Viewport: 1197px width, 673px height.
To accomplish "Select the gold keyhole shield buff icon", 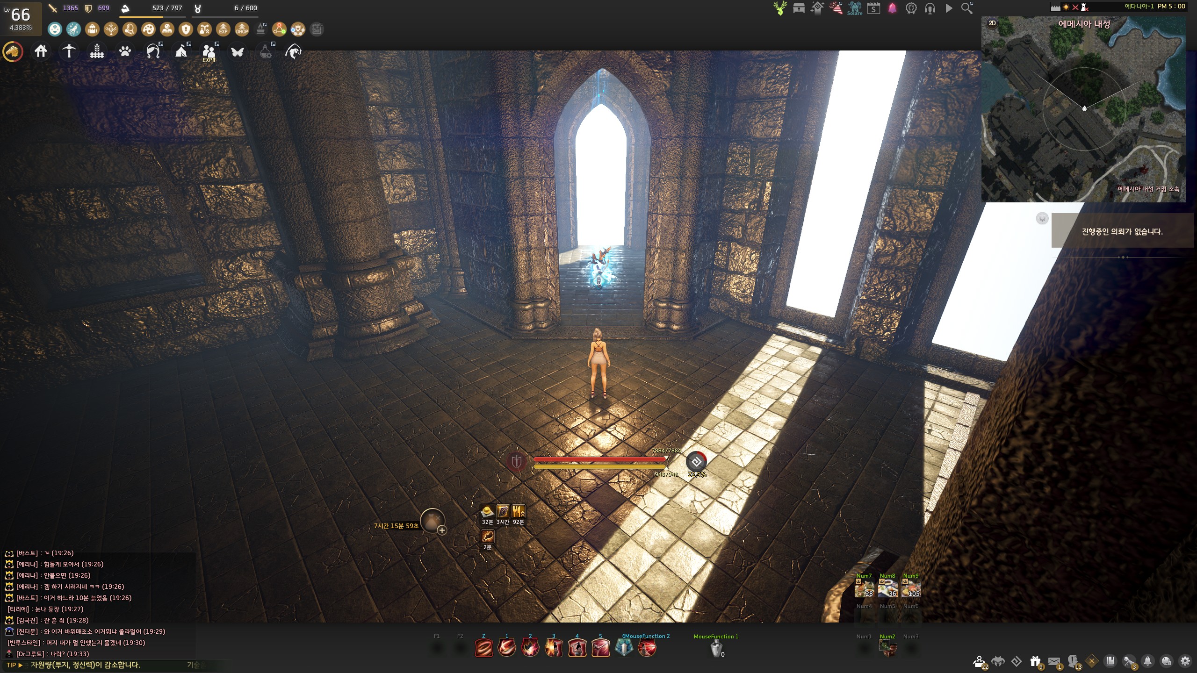I will pyautogui.click(x=186, y=29).
